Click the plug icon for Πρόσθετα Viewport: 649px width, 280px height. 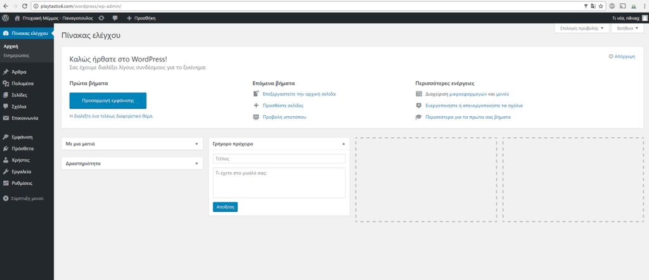pos(6,149)
